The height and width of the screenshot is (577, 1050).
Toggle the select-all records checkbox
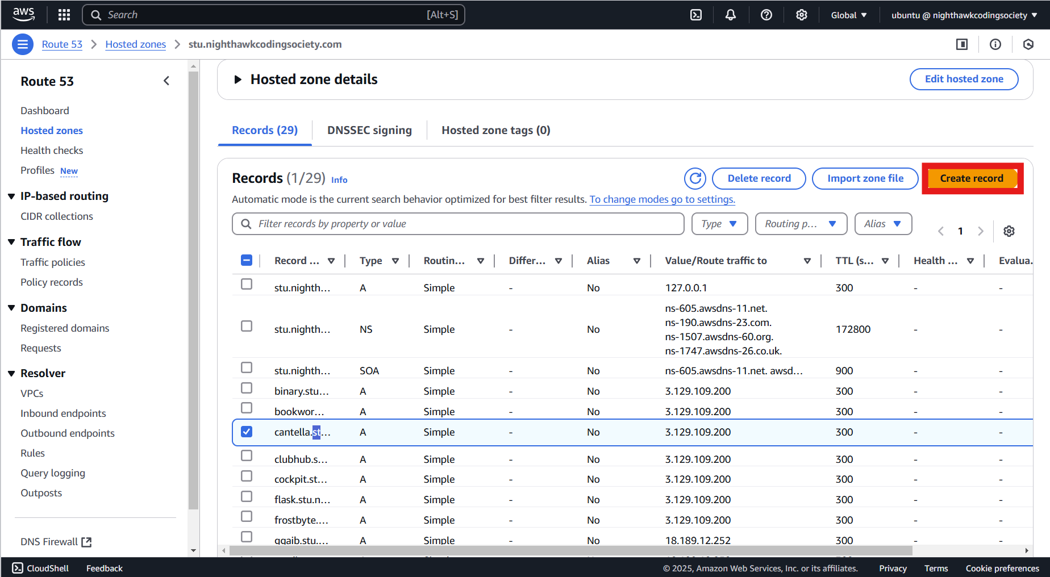coord(247,260)
